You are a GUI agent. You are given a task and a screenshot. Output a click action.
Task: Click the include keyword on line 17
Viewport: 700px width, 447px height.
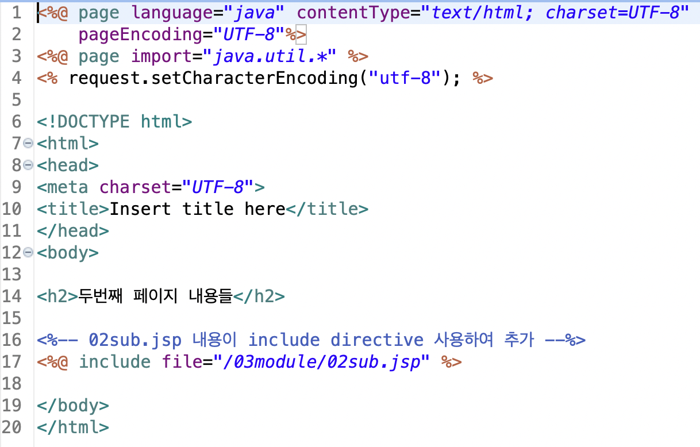tap(115, 362)
